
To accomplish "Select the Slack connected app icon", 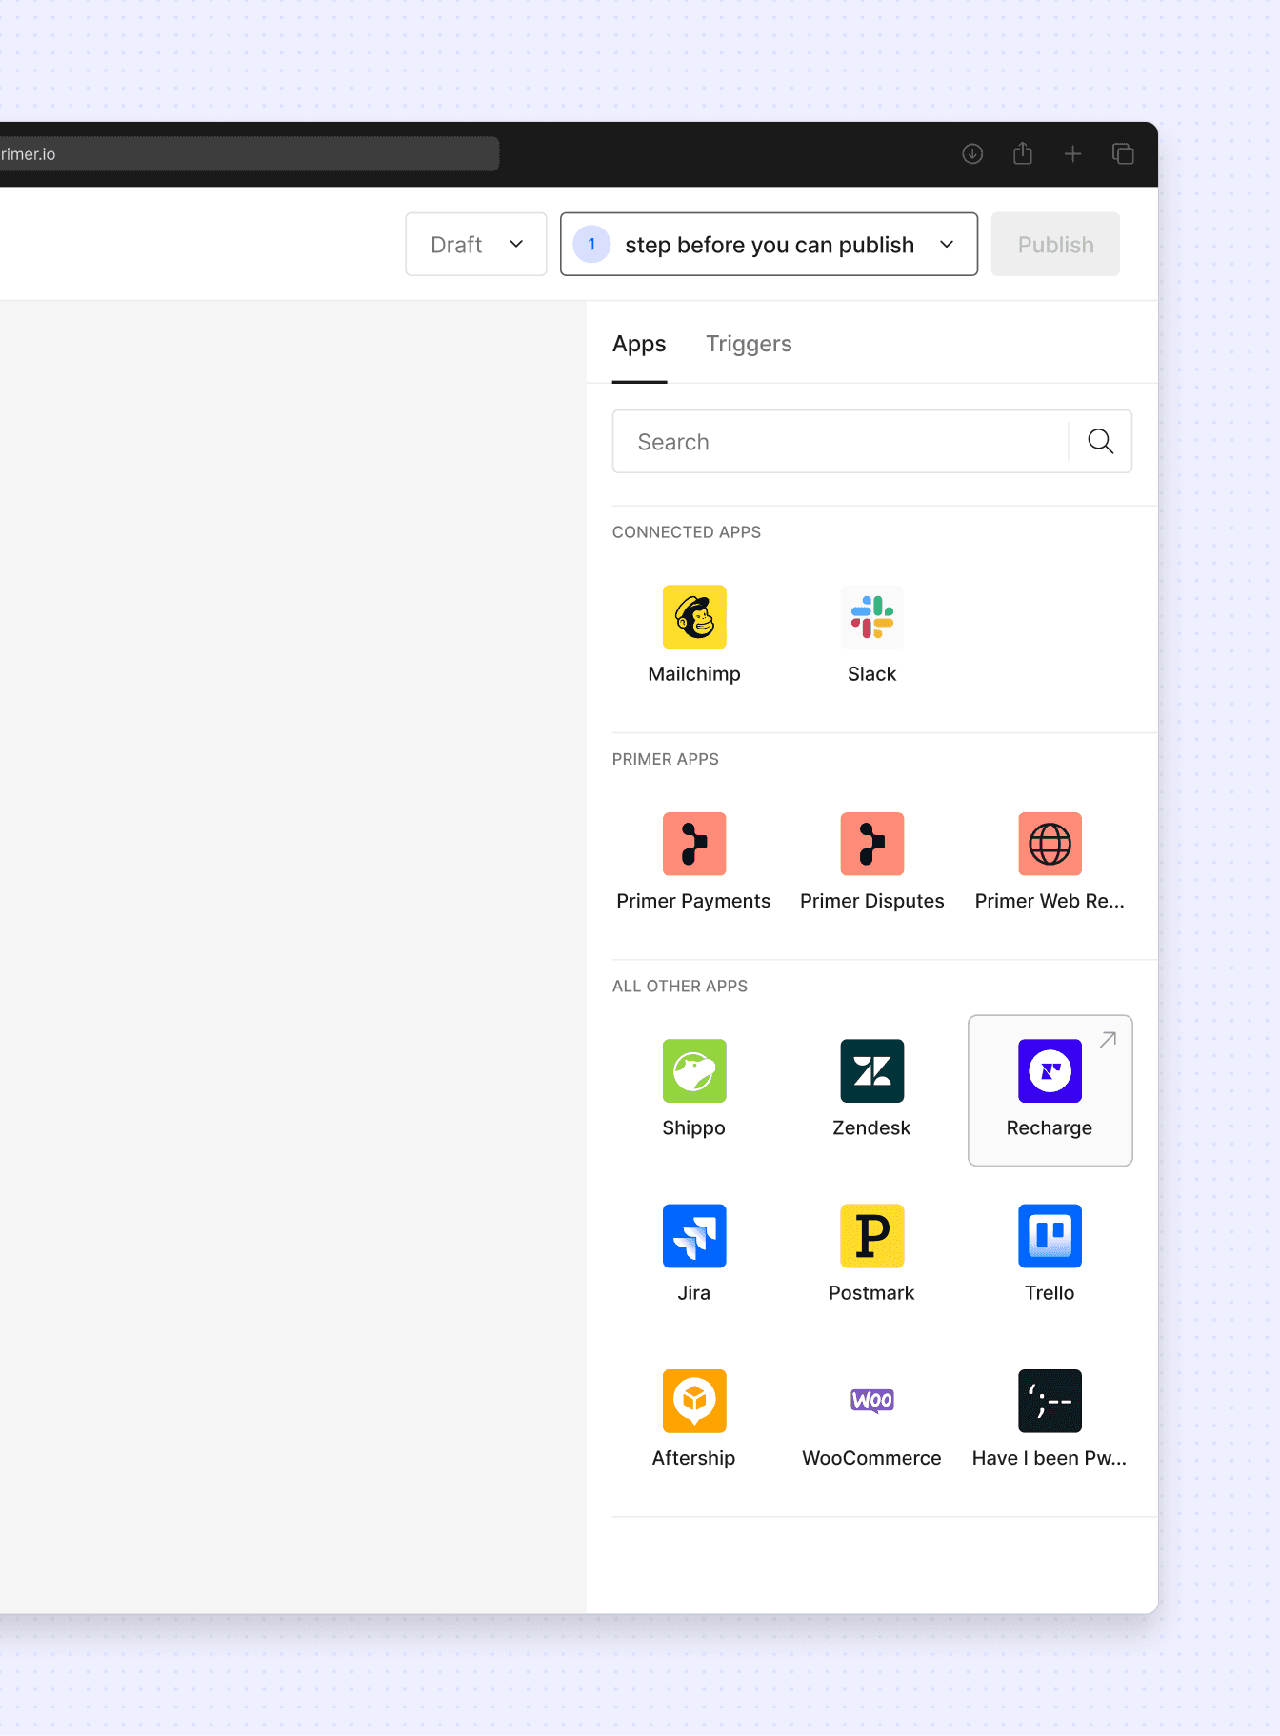I will [872, 617].
